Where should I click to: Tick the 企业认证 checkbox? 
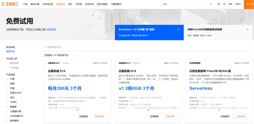7,63
